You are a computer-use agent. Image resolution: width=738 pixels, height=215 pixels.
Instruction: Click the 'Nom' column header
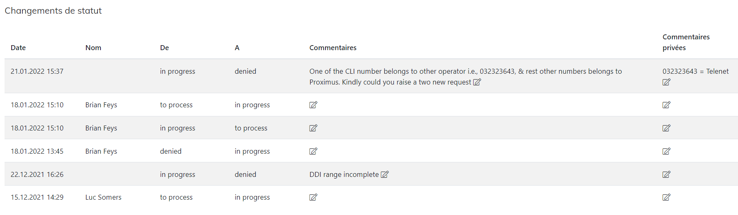93,48
